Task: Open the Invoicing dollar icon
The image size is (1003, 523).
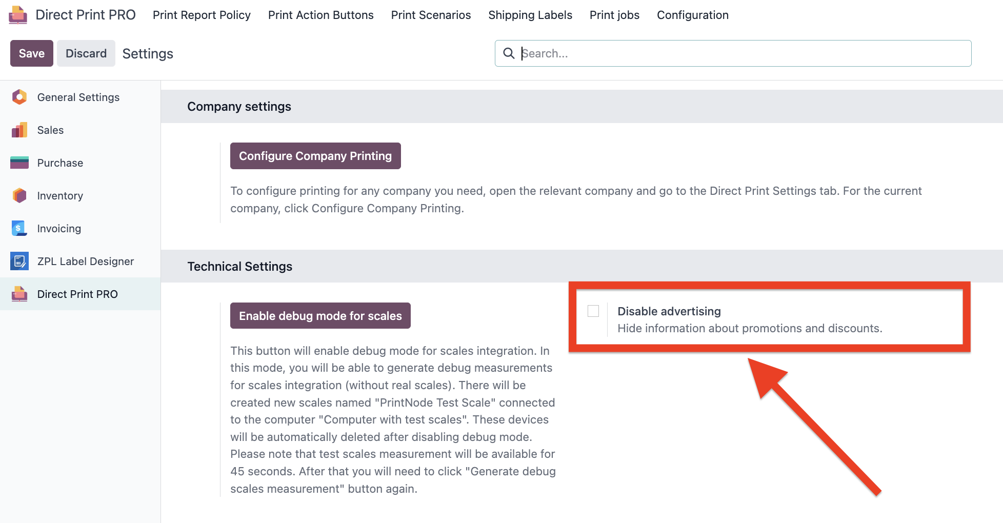Action: pos(19,228)
